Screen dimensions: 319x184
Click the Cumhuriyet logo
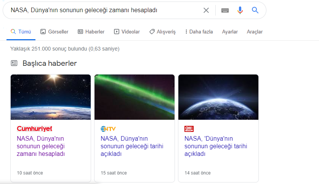click(35, 129)
